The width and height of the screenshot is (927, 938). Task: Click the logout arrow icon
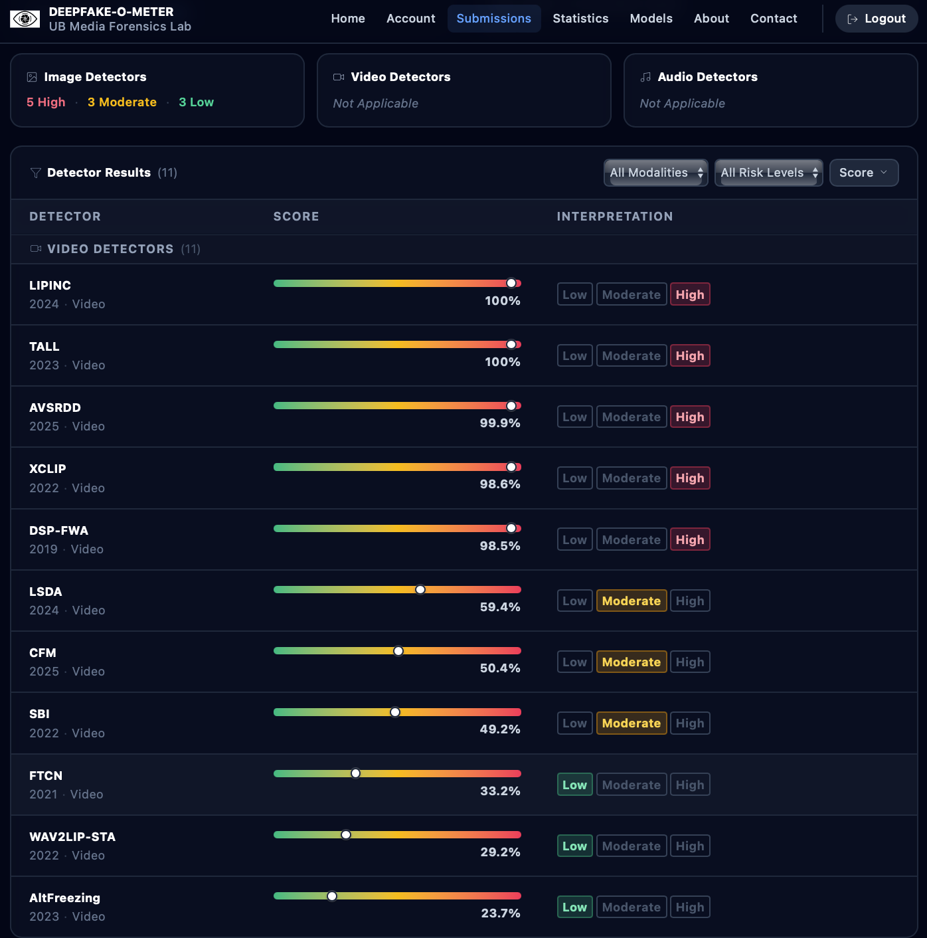point(853,19)
